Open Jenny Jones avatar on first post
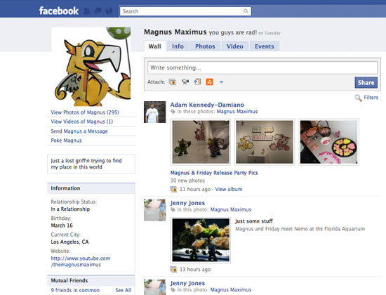Viewport: 386px width, 295px height. coord(154,210)
